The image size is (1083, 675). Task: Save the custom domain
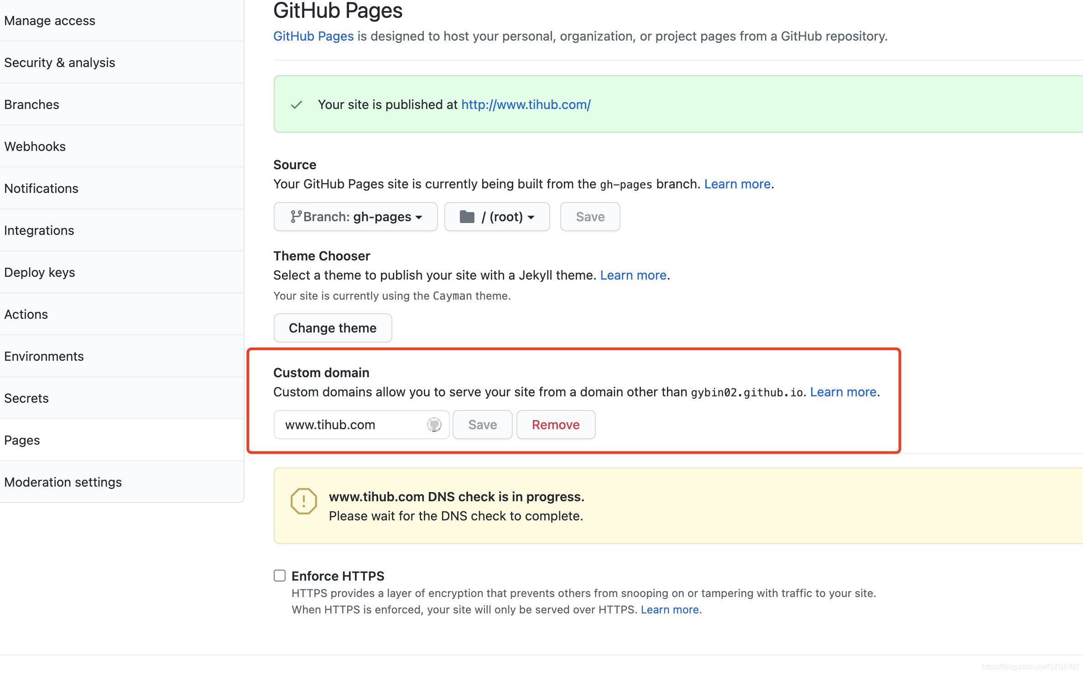click(x=482, y=425)
